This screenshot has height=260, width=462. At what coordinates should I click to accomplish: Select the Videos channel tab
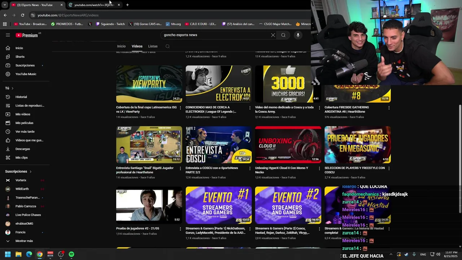pos(137,46)
